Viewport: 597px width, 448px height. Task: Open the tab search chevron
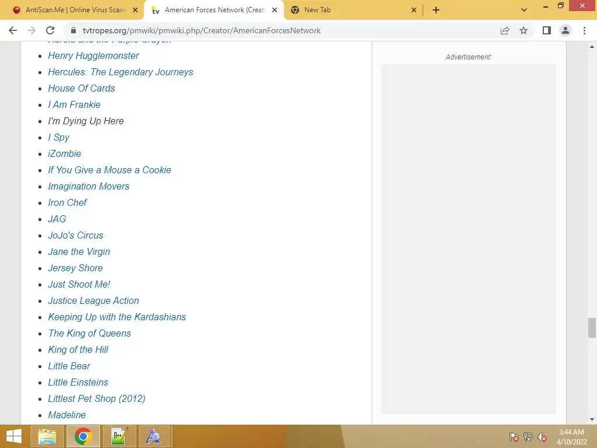tap(524, 10)
